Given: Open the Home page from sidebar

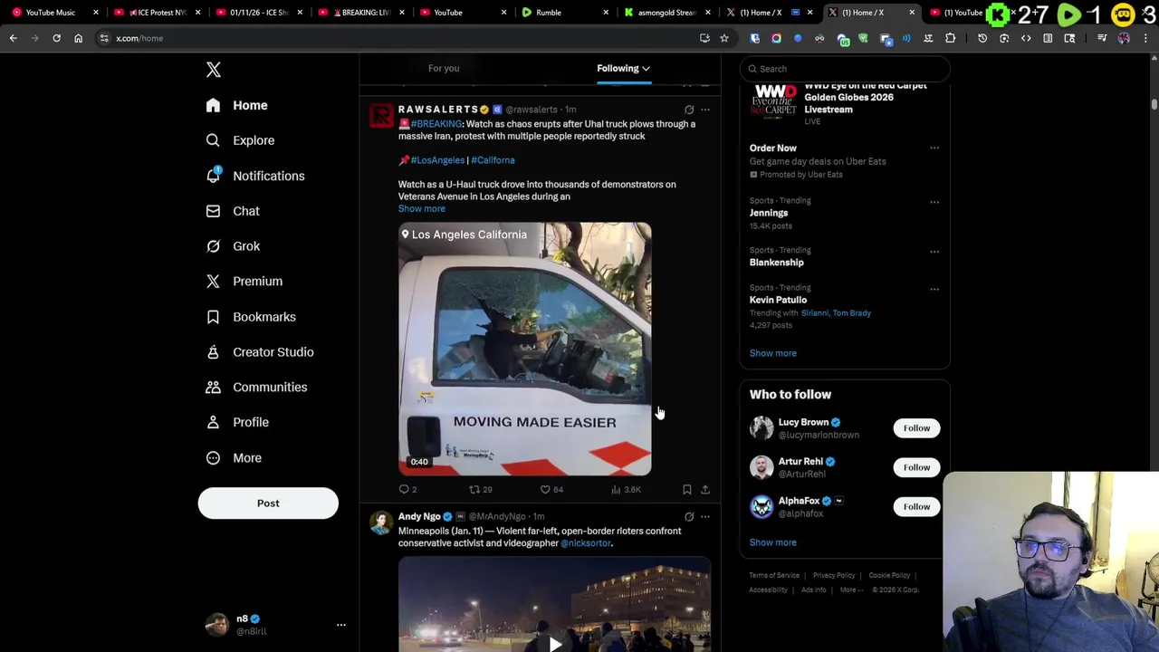Looking at the screenshot, I should tap(236, 105).
